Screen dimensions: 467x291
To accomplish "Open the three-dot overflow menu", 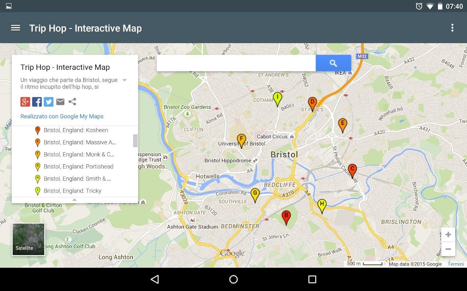I will [x=452, y=28].
